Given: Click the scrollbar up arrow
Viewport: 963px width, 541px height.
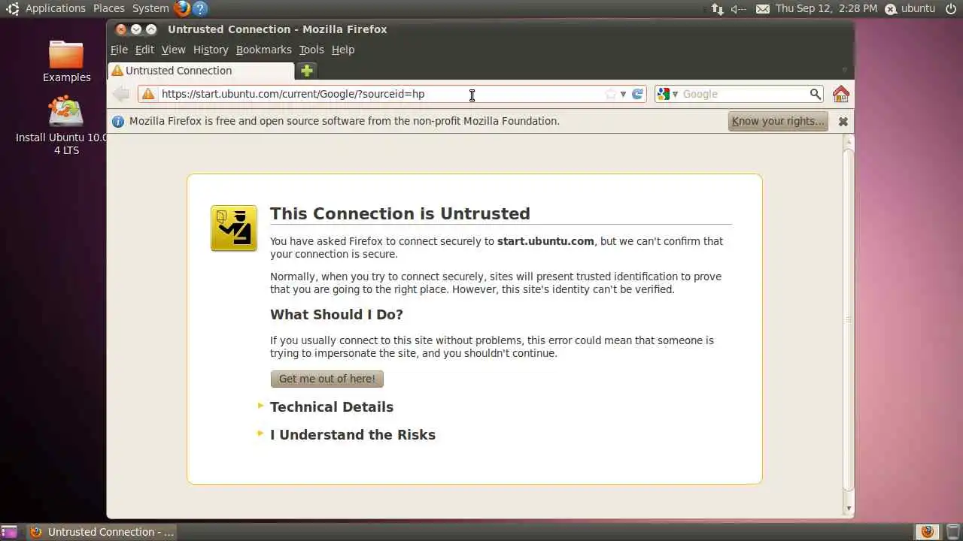Looking at the screenshot, I should (x=849, y=141).
